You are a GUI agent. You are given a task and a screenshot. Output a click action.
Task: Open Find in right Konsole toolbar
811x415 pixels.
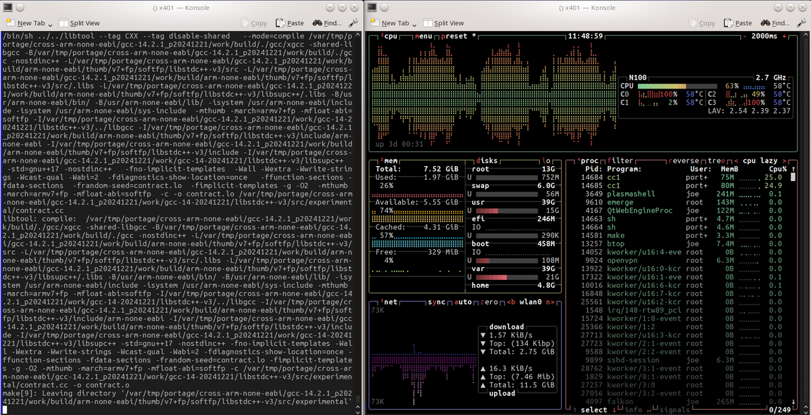(774, 23)
